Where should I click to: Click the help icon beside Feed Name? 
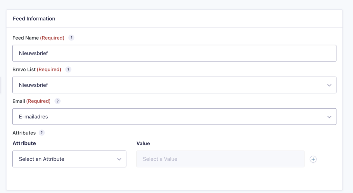pos(71,38)
